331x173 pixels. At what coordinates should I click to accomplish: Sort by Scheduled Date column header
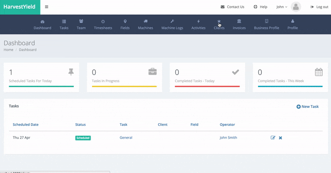26,124
